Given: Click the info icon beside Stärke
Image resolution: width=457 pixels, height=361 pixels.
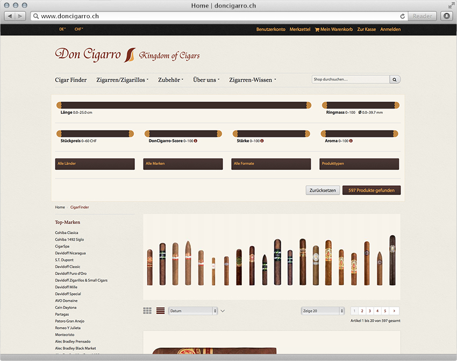Looking at the screenshot, I should click(262, 141).
